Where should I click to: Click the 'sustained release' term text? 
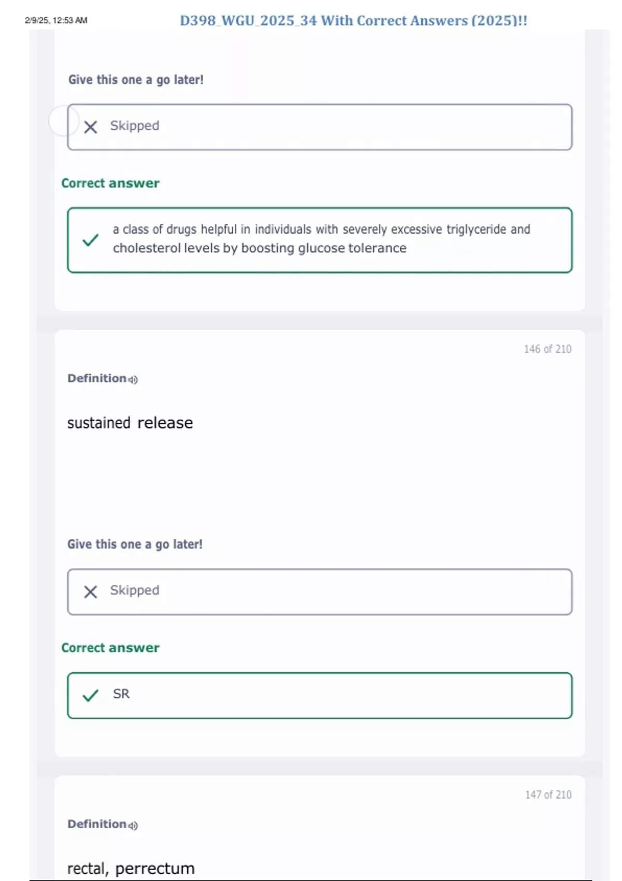(130, 423)
